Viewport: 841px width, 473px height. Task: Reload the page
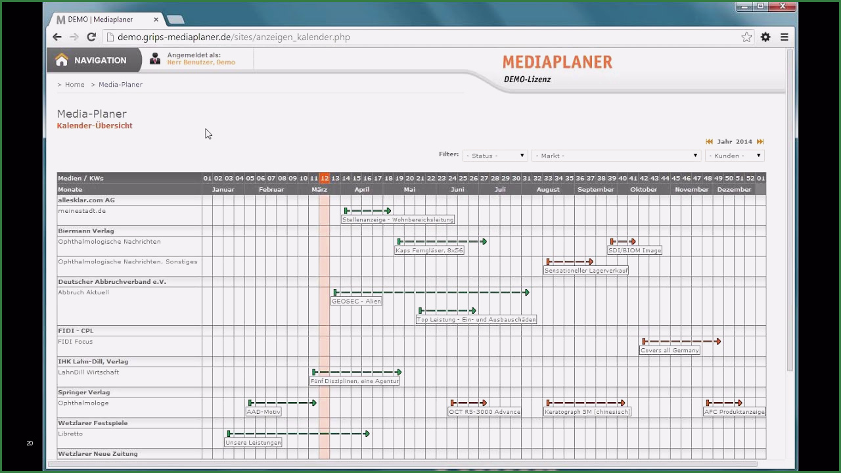(91, 37)
